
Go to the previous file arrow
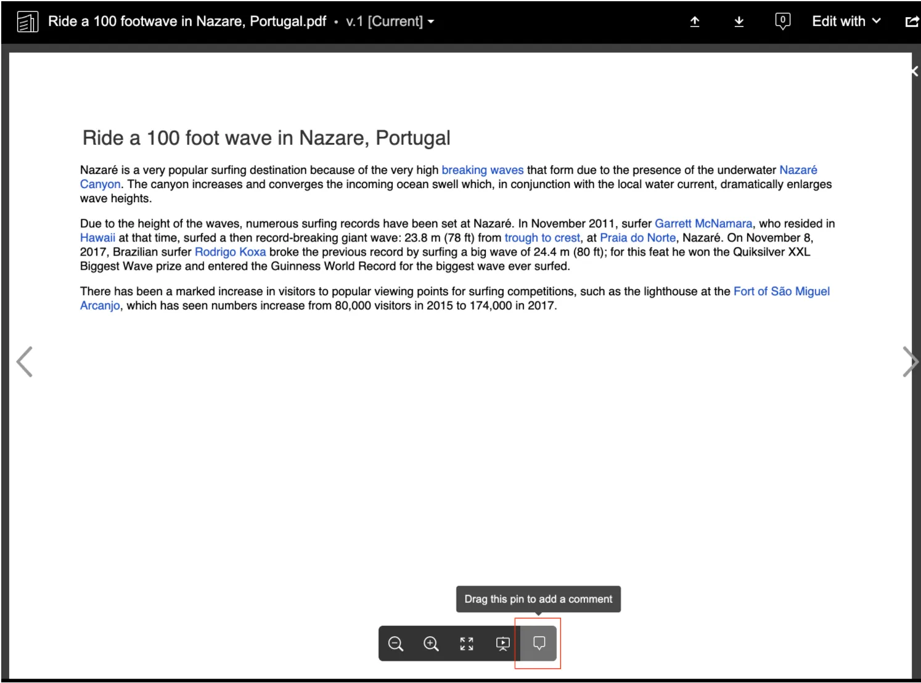(24, 362)
